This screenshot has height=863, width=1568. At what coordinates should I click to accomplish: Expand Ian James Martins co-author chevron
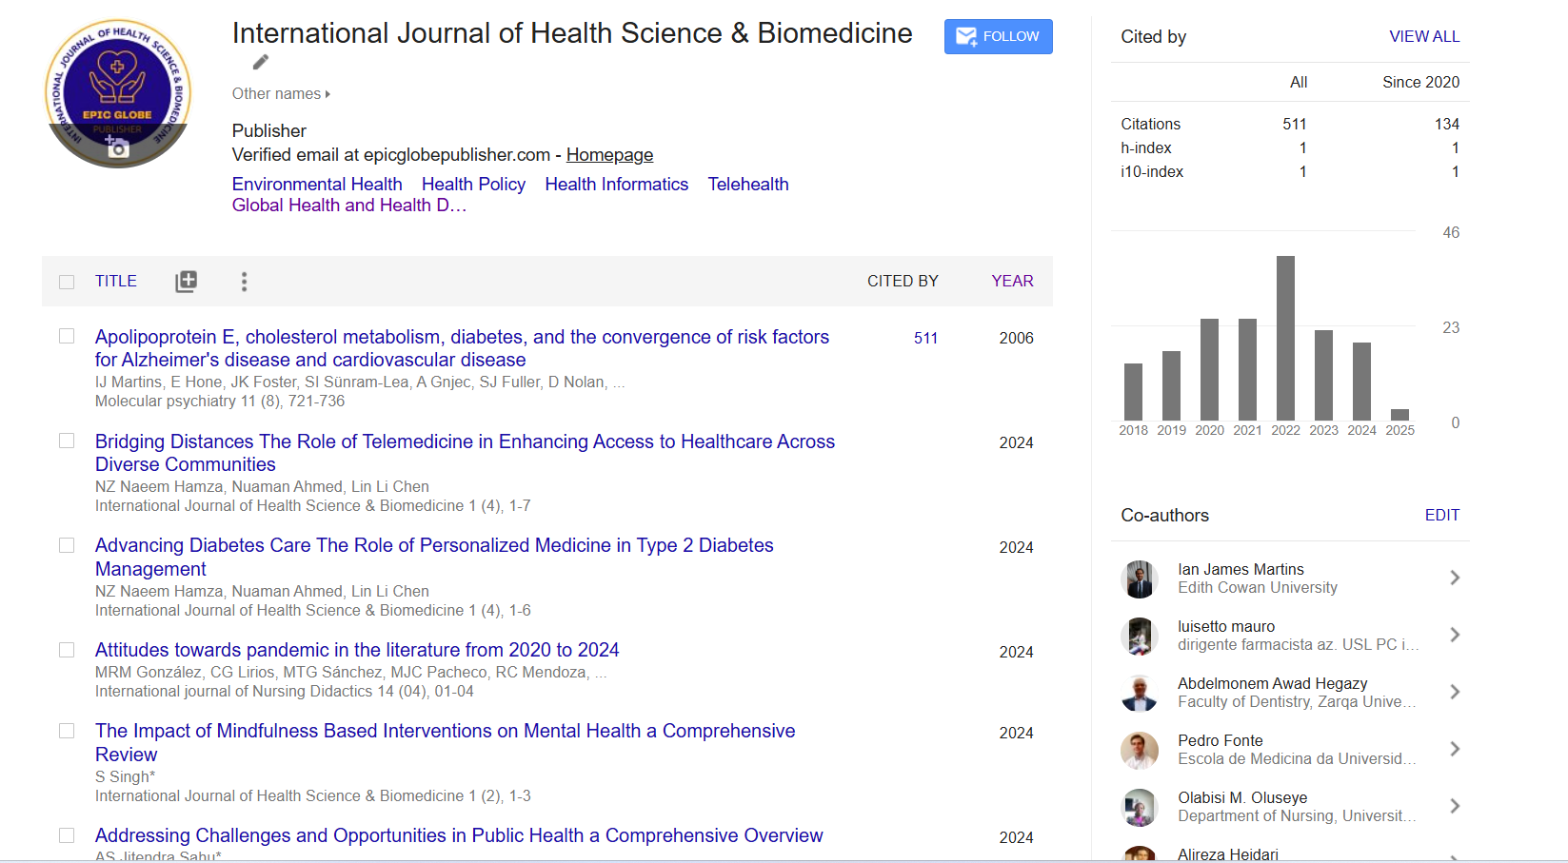click(1454, 578)
